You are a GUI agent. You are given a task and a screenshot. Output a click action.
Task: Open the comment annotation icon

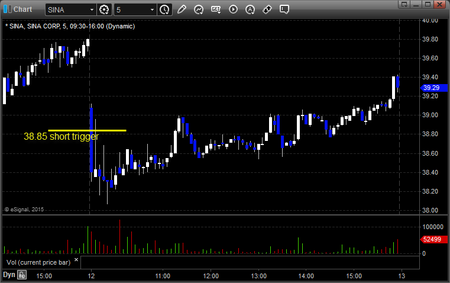pos(284,9)
